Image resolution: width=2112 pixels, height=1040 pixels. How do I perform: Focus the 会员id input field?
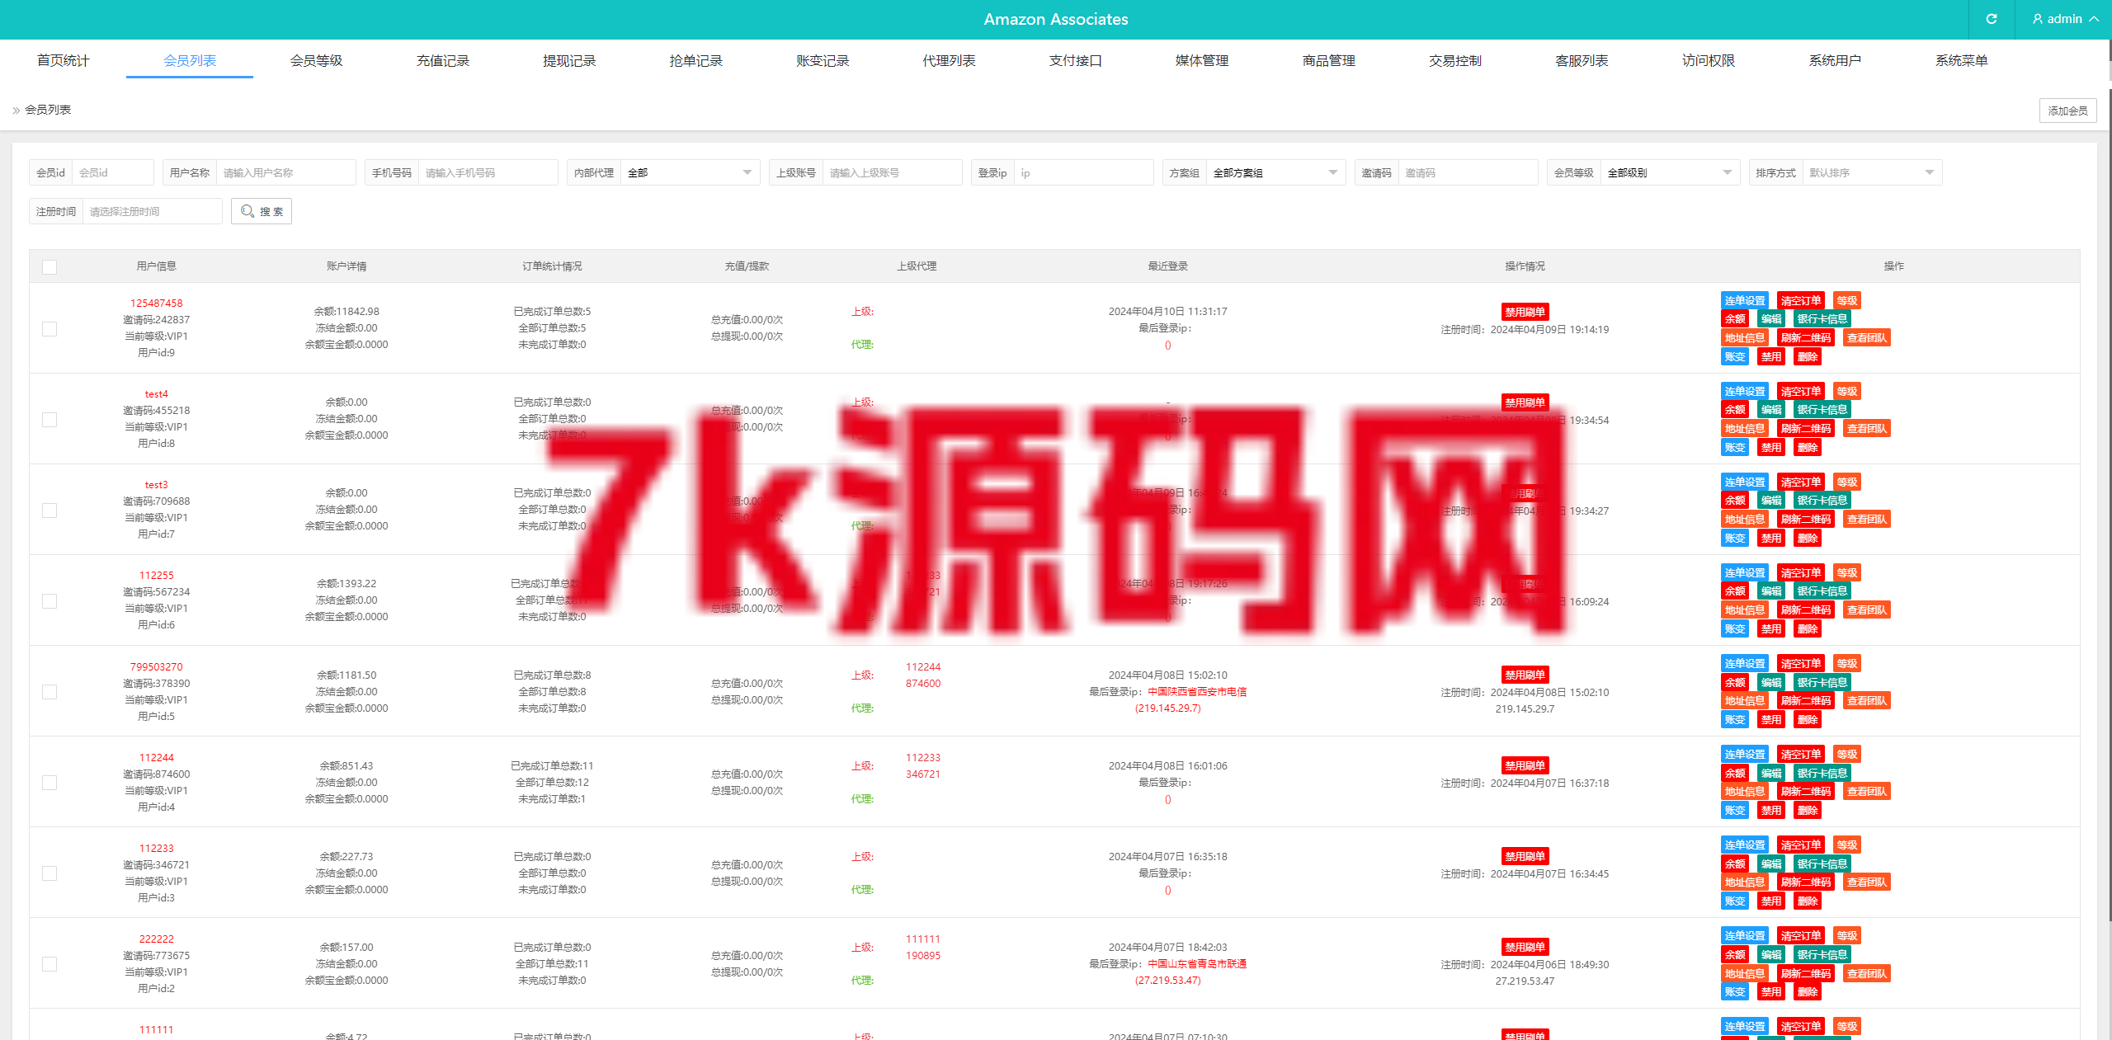113,172
